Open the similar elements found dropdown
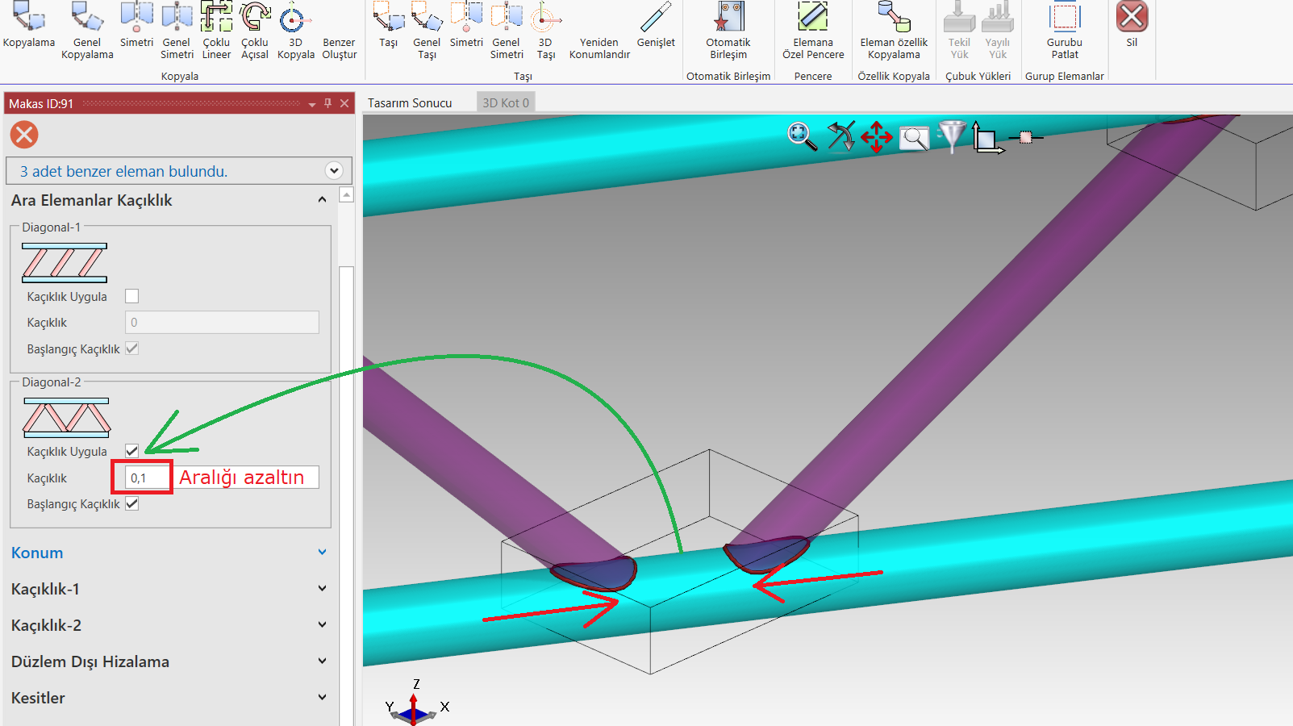Viewport: 1293px width, 726px height. tap(334, 170)
